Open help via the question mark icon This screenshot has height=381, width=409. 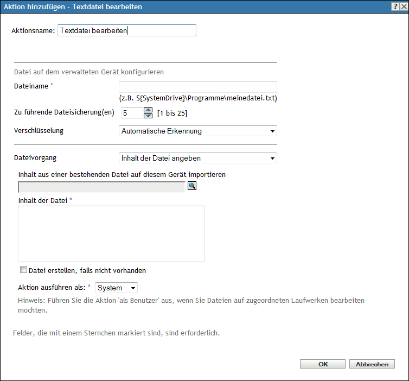[395, 7]
